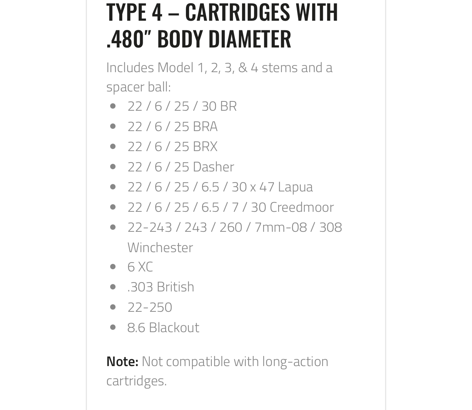The height and width of the screenshot is (410, 472).
Task: Click the '6 XC' list item
Action: pos(140,267)
